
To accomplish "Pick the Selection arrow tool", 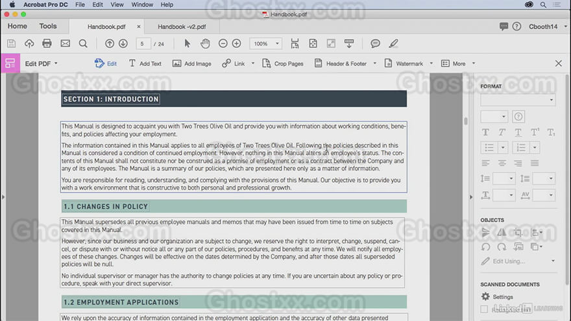I will (187, 43).
